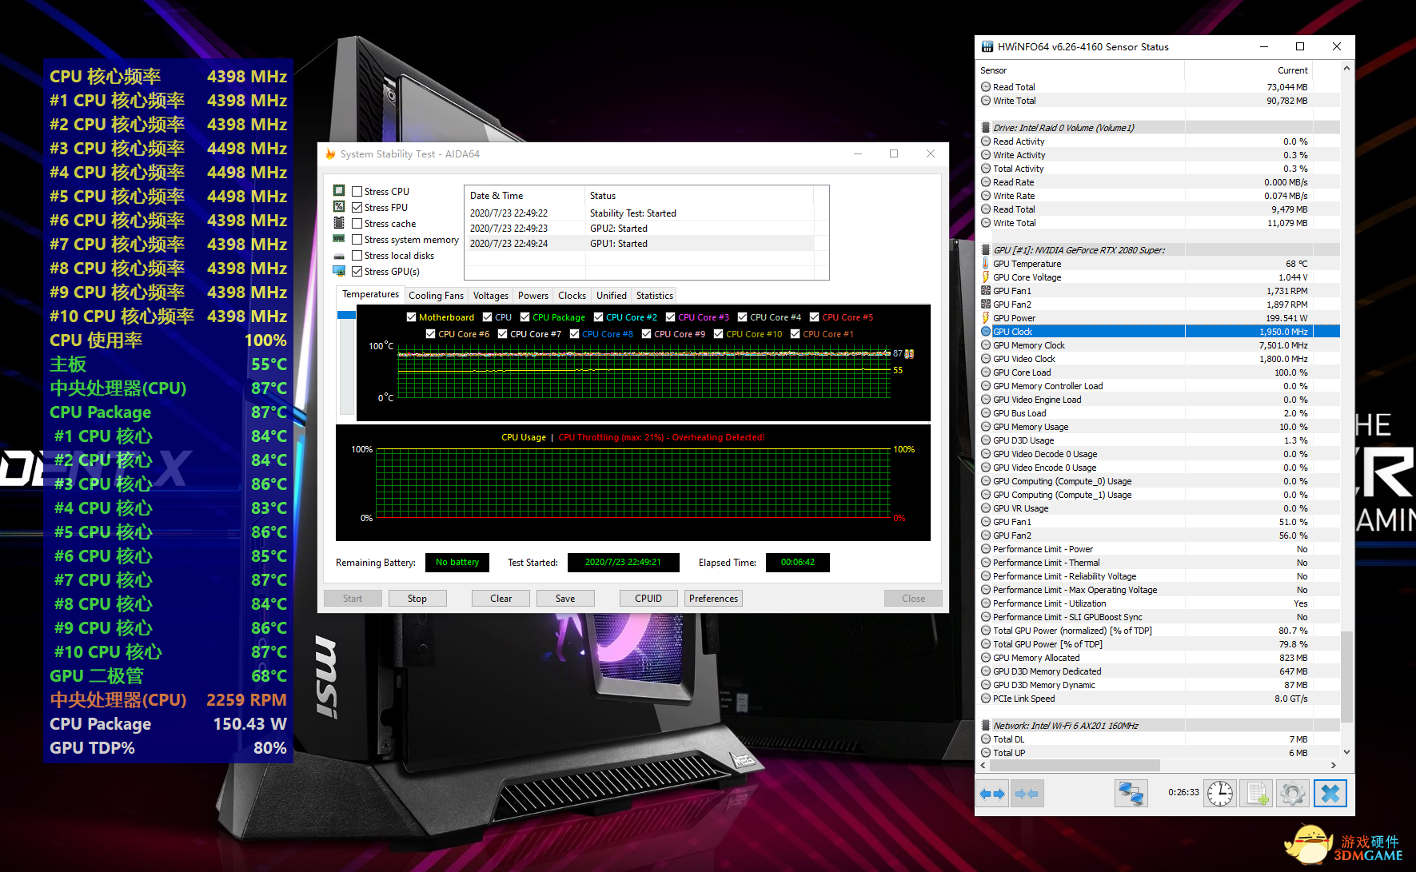Open the Statistics tab

coord(654,296)
